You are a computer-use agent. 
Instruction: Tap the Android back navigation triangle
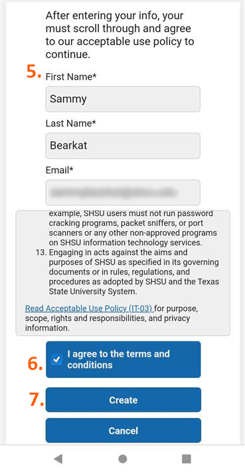point(58,459)
